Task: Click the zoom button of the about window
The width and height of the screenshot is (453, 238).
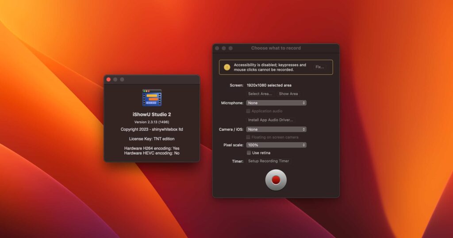Action: tap(122, 79)
